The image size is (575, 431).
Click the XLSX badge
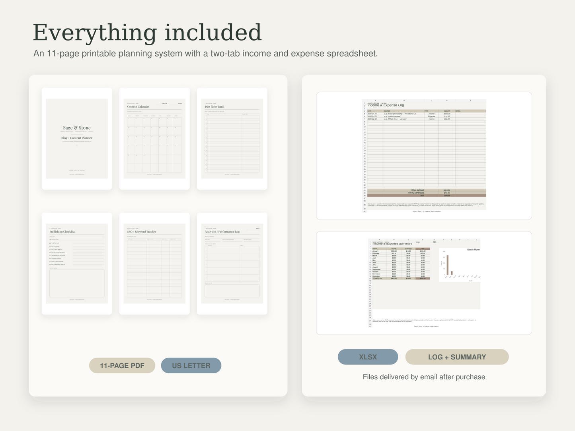368,357
